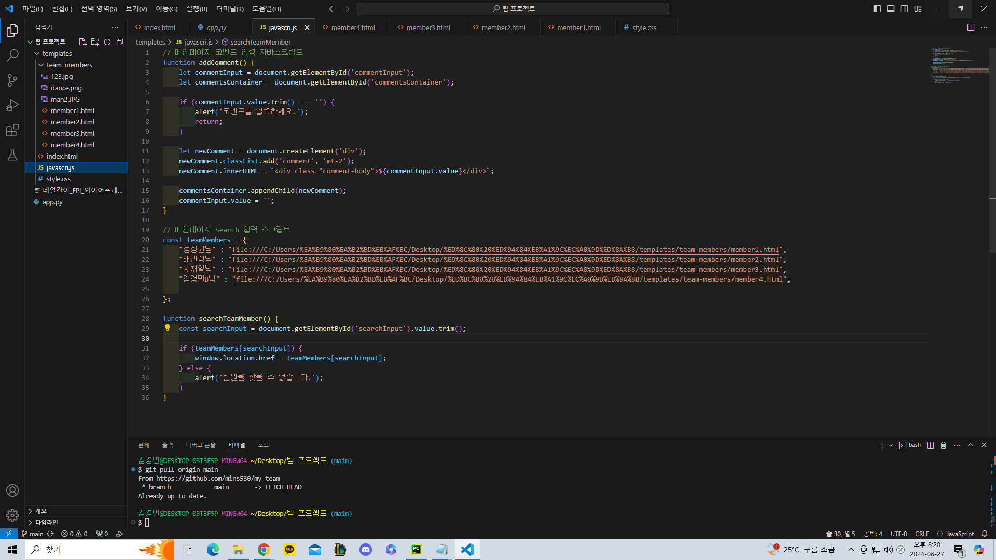This screenshot has width=996, height=560.
Task: Click the split editor right icon
Action: 971,27
